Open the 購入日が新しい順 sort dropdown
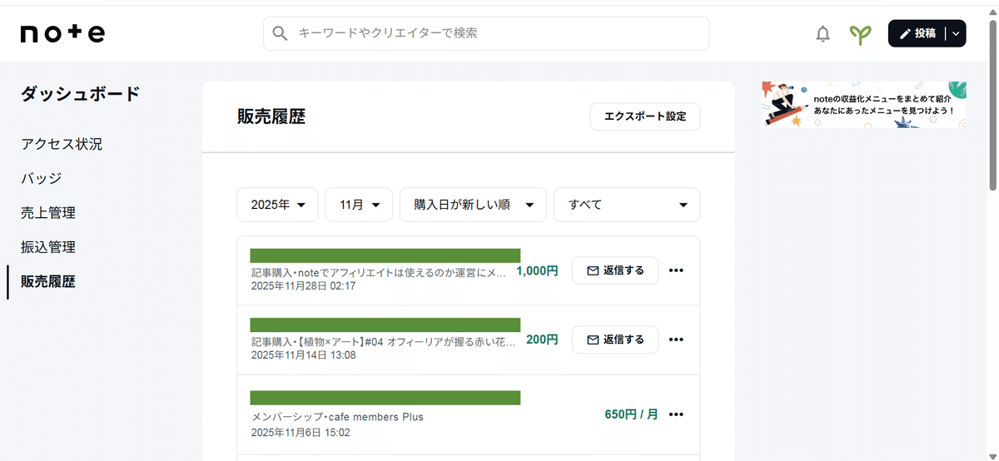Image resolution: width=999 pixels, height=461 pixels. pos(473,205)
